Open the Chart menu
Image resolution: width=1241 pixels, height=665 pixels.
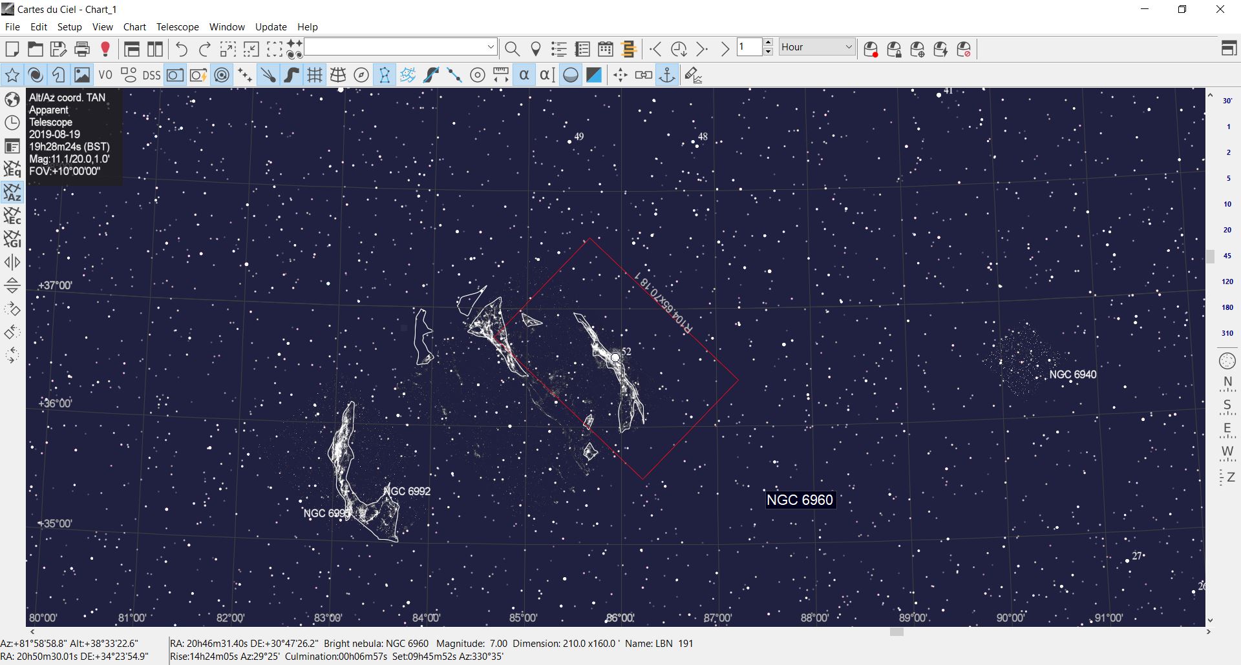pyautogui.click(x=134, y=26)
